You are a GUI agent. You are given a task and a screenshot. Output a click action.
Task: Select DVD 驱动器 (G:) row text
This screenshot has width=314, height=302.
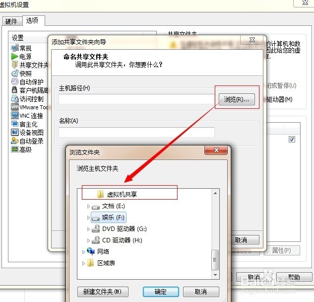[x=125, y=229]
